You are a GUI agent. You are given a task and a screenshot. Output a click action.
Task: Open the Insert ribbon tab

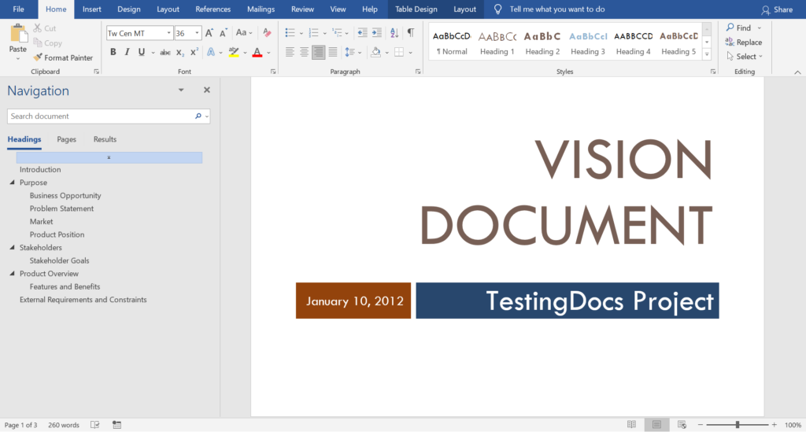tap(91, 9)
